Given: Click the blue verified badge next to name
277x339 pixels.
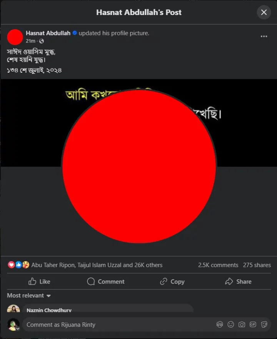Looking at the screenshot, I should click(75, 33).
